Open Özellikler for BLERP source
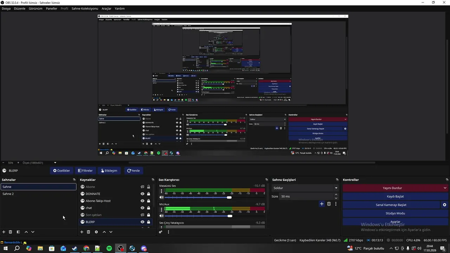Image resolution: width=450 pixels, height=253 pixels. tap(62, 170)
